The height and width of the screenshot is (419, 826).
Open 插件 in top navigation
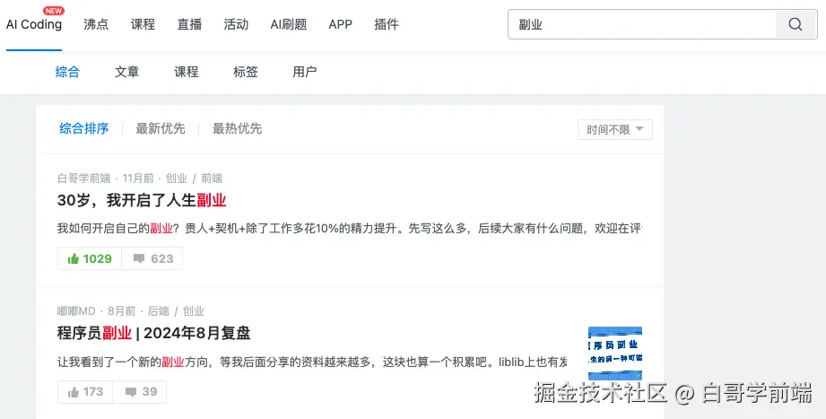[387, 24]
